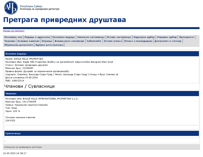Open 'Објављени документи' link
The width and height of the screenshot is (203, 157).
coord(19,45)
